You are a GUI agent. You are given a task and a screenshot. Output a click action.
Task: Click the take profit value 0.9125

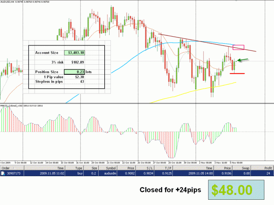coord(167,173)
